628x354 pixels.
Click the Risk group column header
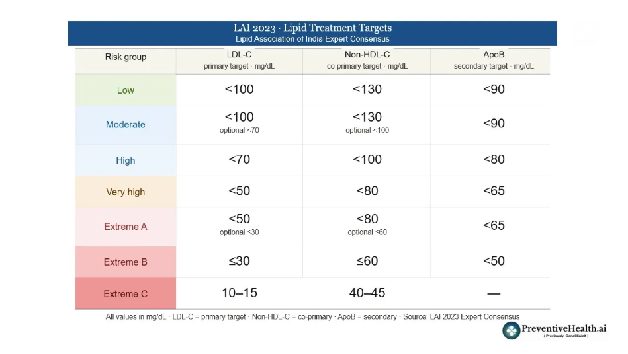point(126,57)
